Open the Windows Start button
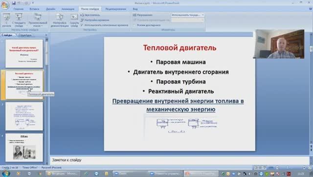Image resolution: width=313 pixels, height=177 pixels. click(5, 173)
